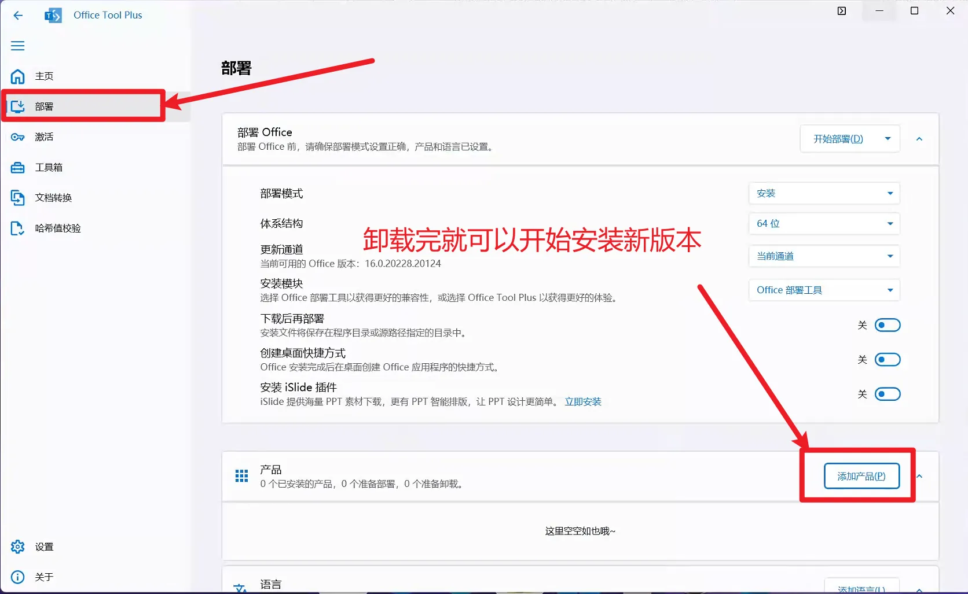Open the arrow next to 开始部署 button
This screenshot has height=594, width=968.
888,139
